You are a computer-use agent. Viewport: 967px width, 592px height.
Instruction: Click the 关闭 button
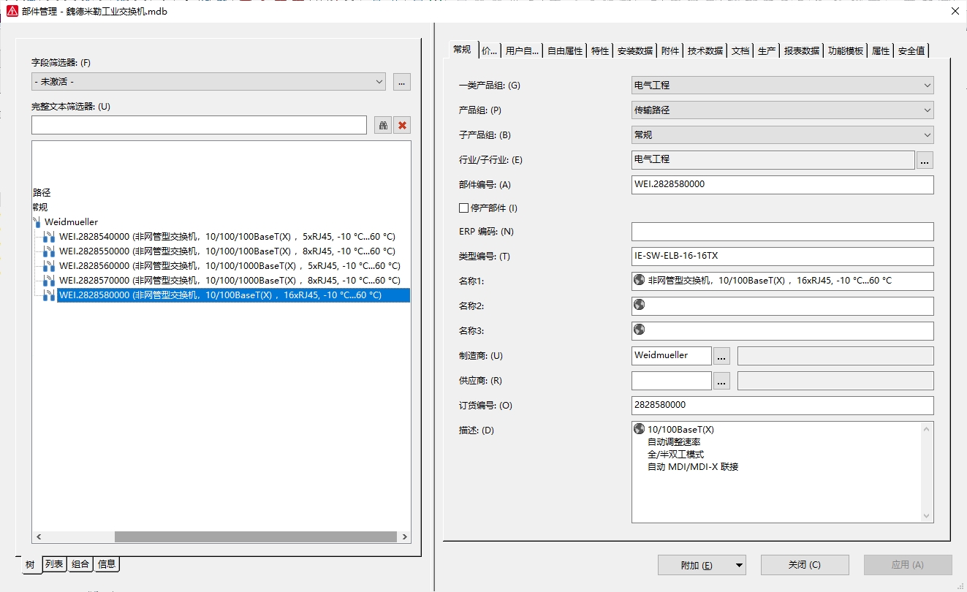coord(804,565)
